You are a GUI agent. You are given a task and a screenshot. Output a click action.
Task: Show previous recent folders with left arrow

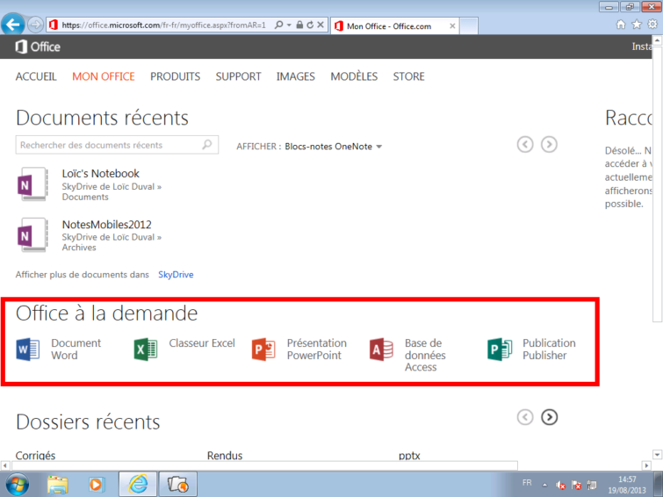[525, 417]
